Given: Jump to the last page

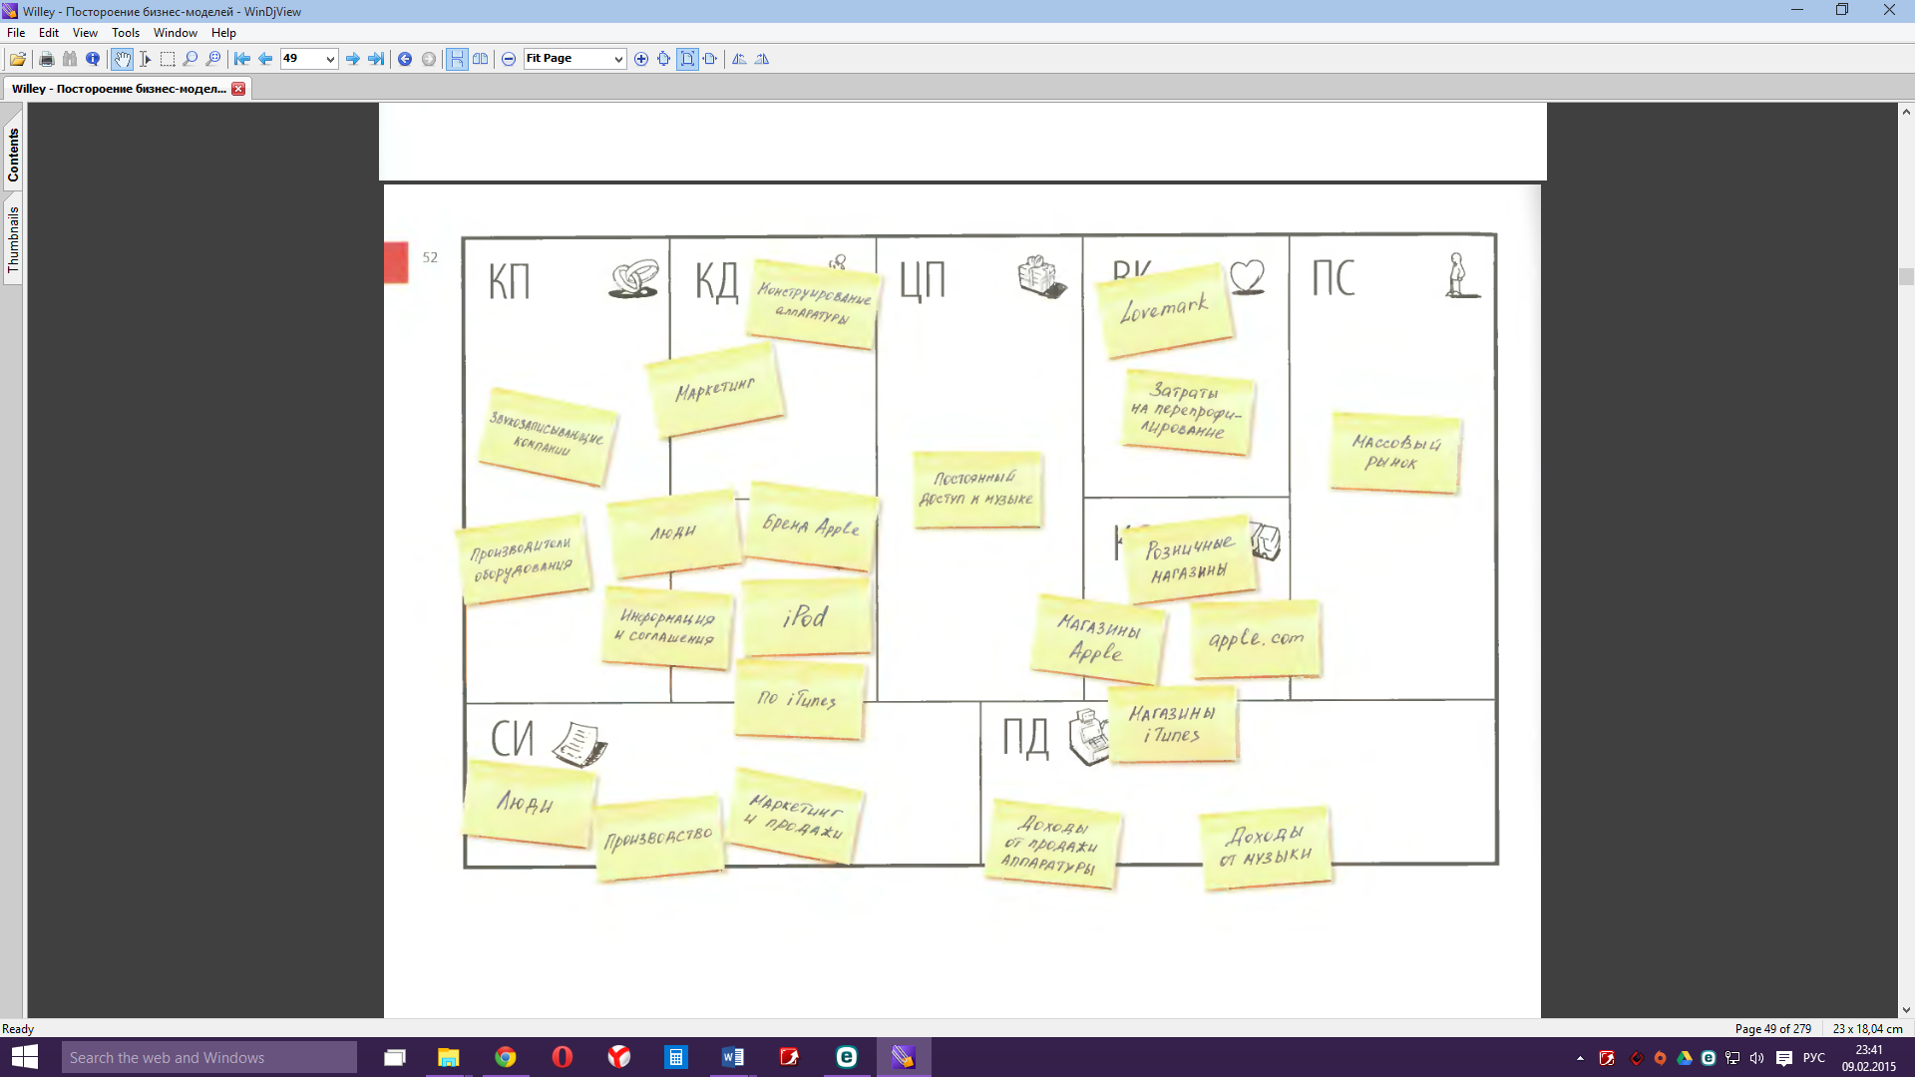Looking at the screenshot, I should (x=376, y=59).
